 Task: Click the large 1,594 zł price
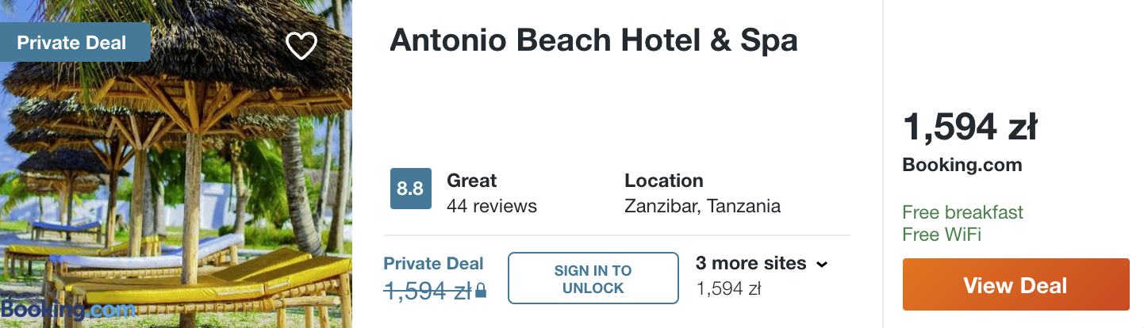point(969,128)
